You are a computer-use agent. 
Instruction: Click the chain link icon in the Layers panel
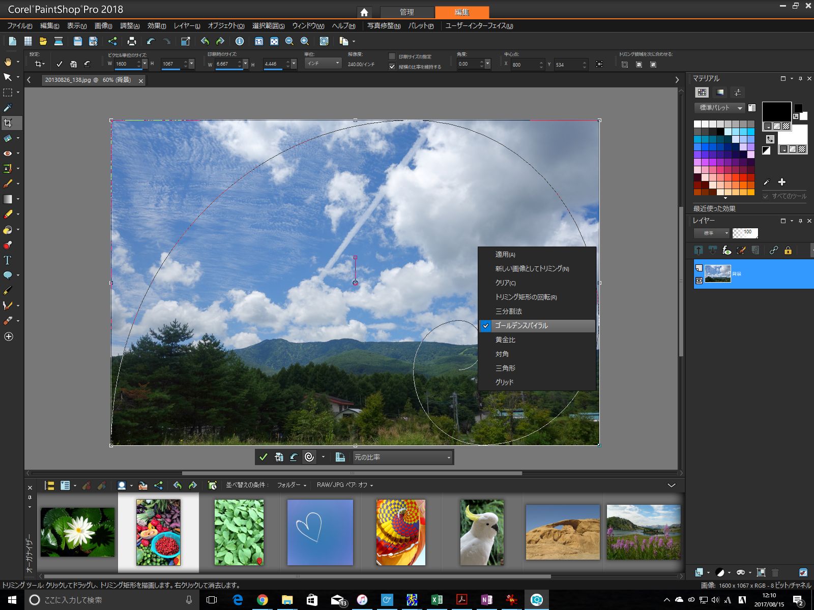[x=774, y=250]
